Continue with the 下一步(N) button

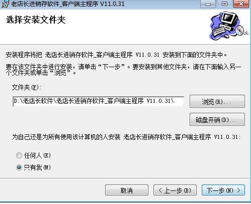coord(223,190)
